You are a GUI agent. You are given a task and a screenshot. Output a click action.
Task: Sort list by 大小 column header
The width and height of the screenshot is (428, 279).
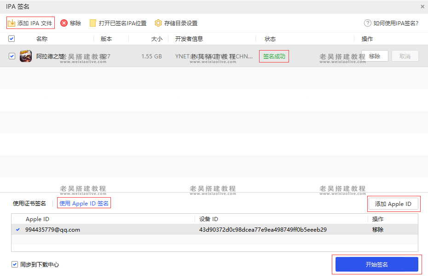[x=156, y=39]
